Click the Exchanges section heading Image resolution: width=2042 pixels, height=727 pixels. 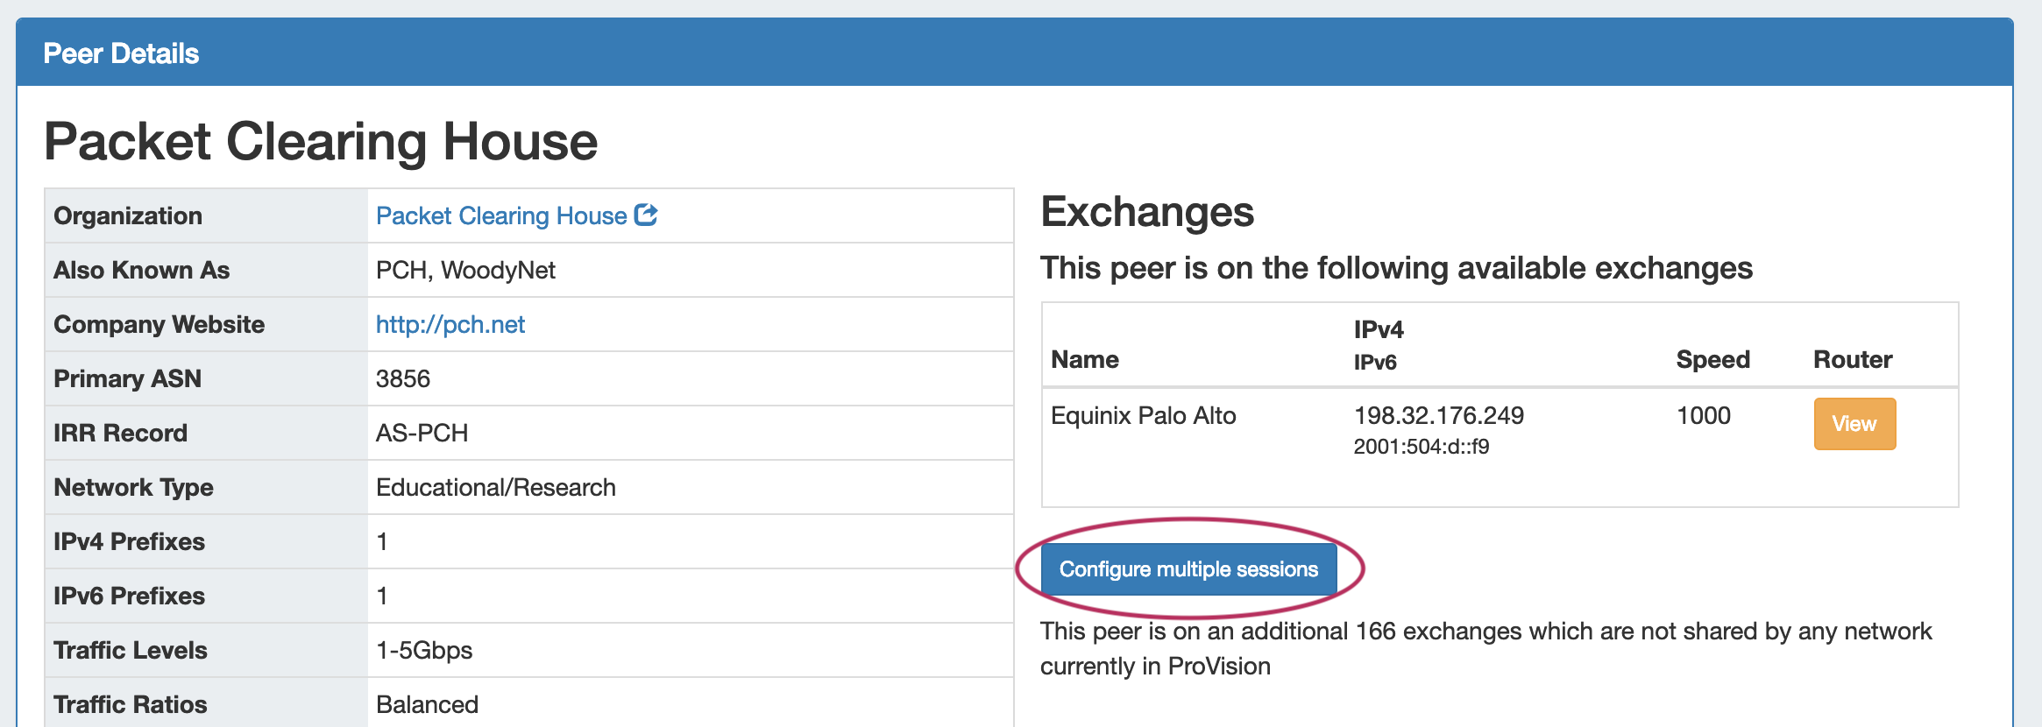1147,213
